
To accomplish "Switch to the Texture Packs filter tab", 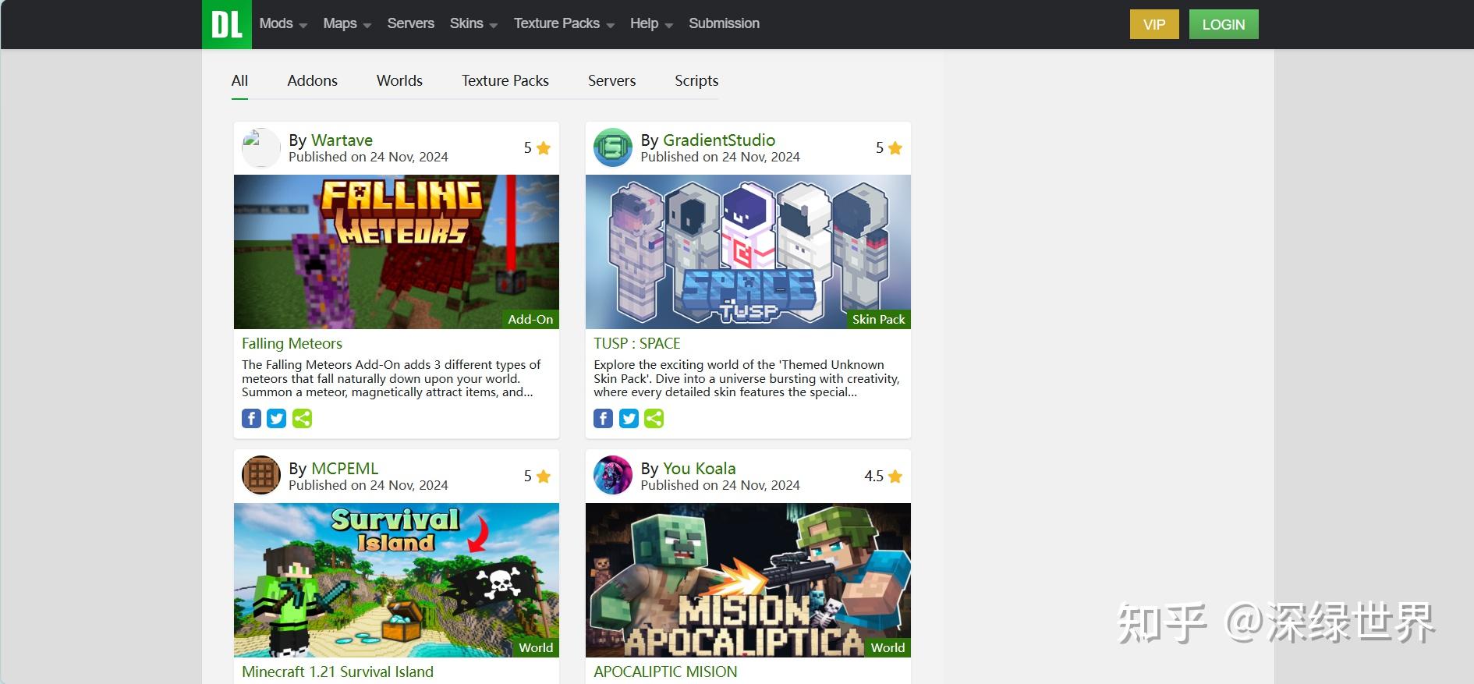I will point(505,80).
